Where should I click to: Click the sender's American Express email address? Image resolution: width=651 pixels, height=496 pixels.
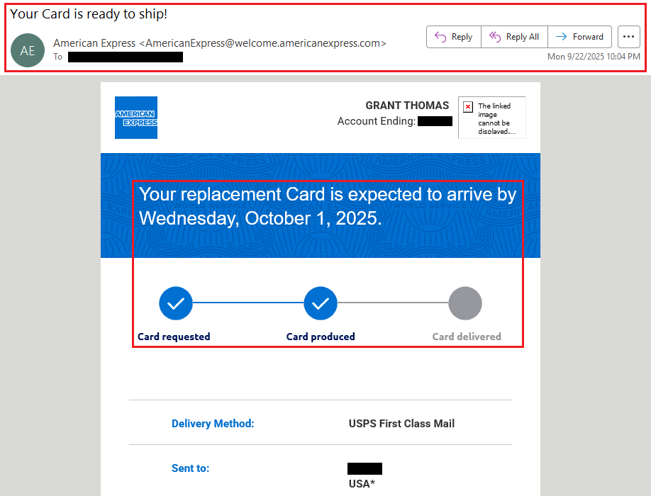pos(262,43)
